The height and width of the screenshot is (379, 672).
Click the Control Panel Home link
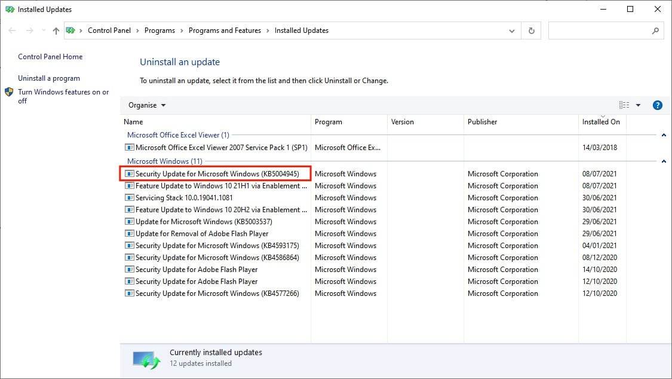click(50, 56)
